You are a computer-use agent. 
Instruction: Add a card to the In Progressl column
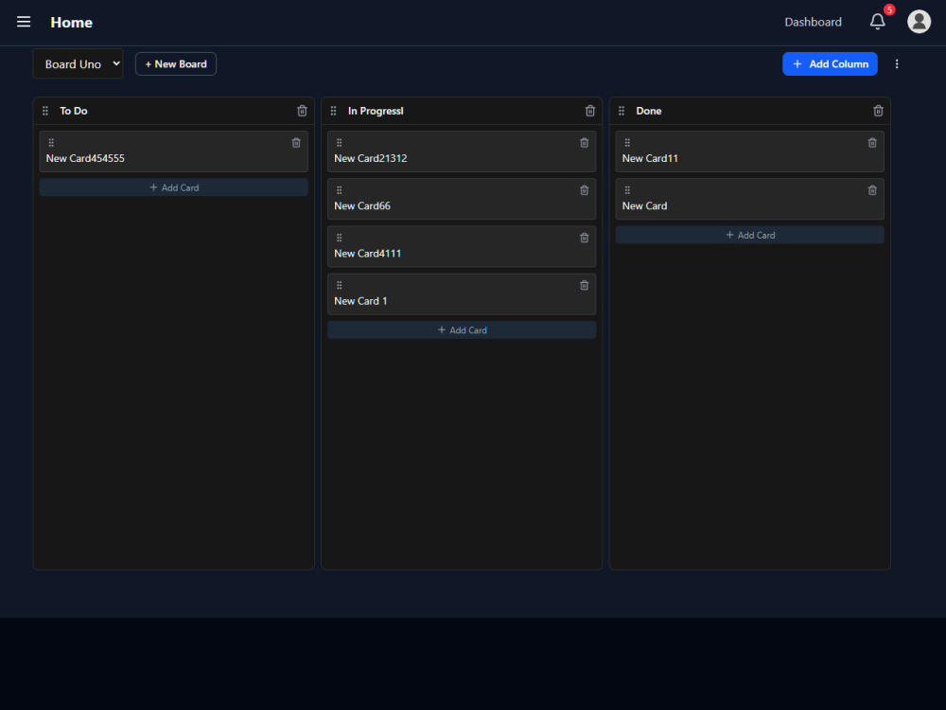point(462,329)
